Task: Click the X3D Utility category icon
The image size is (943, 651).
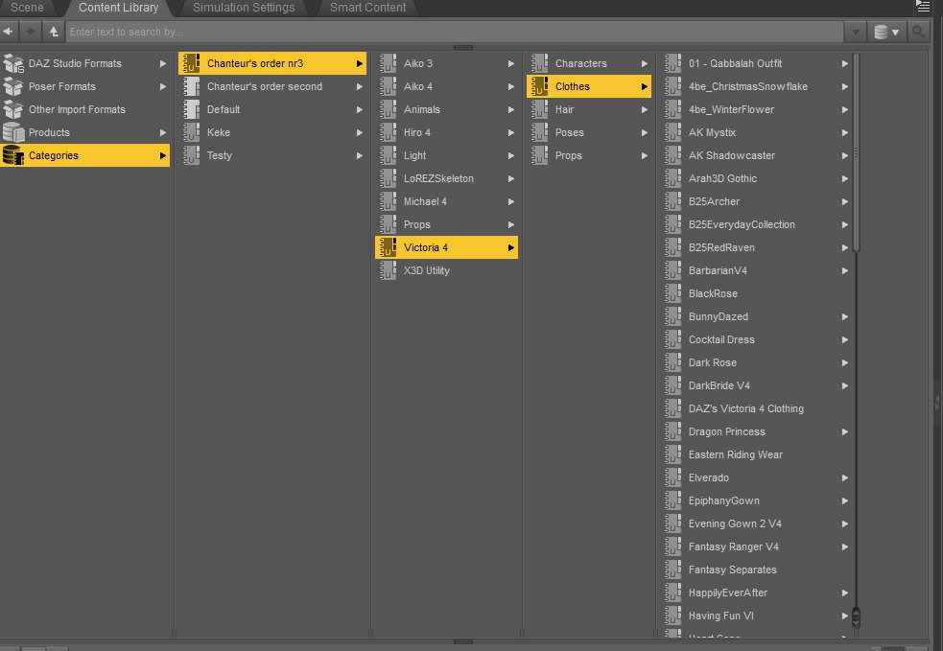Action: 388,270
